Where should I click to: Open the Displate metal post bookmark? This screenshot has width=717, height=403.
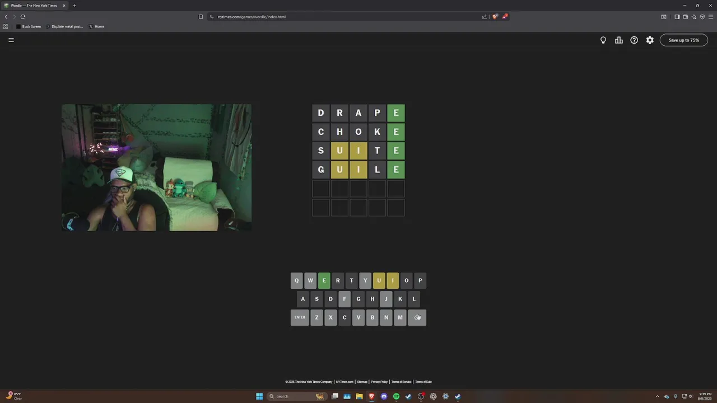64,26
